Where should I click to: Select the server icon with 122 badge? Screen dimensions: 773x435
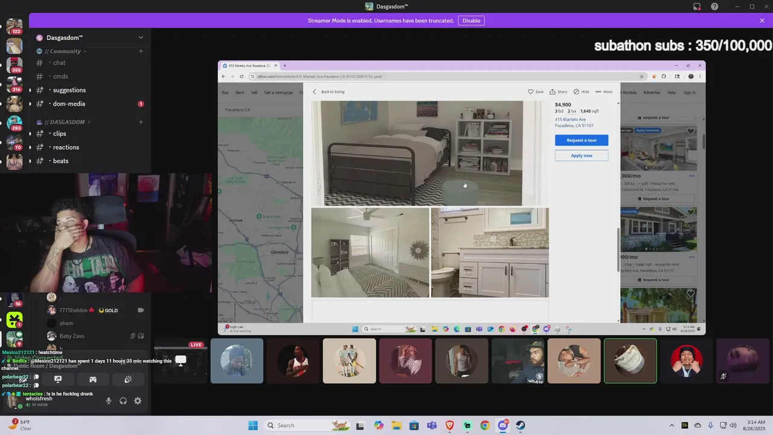click(x=14, y=26)
